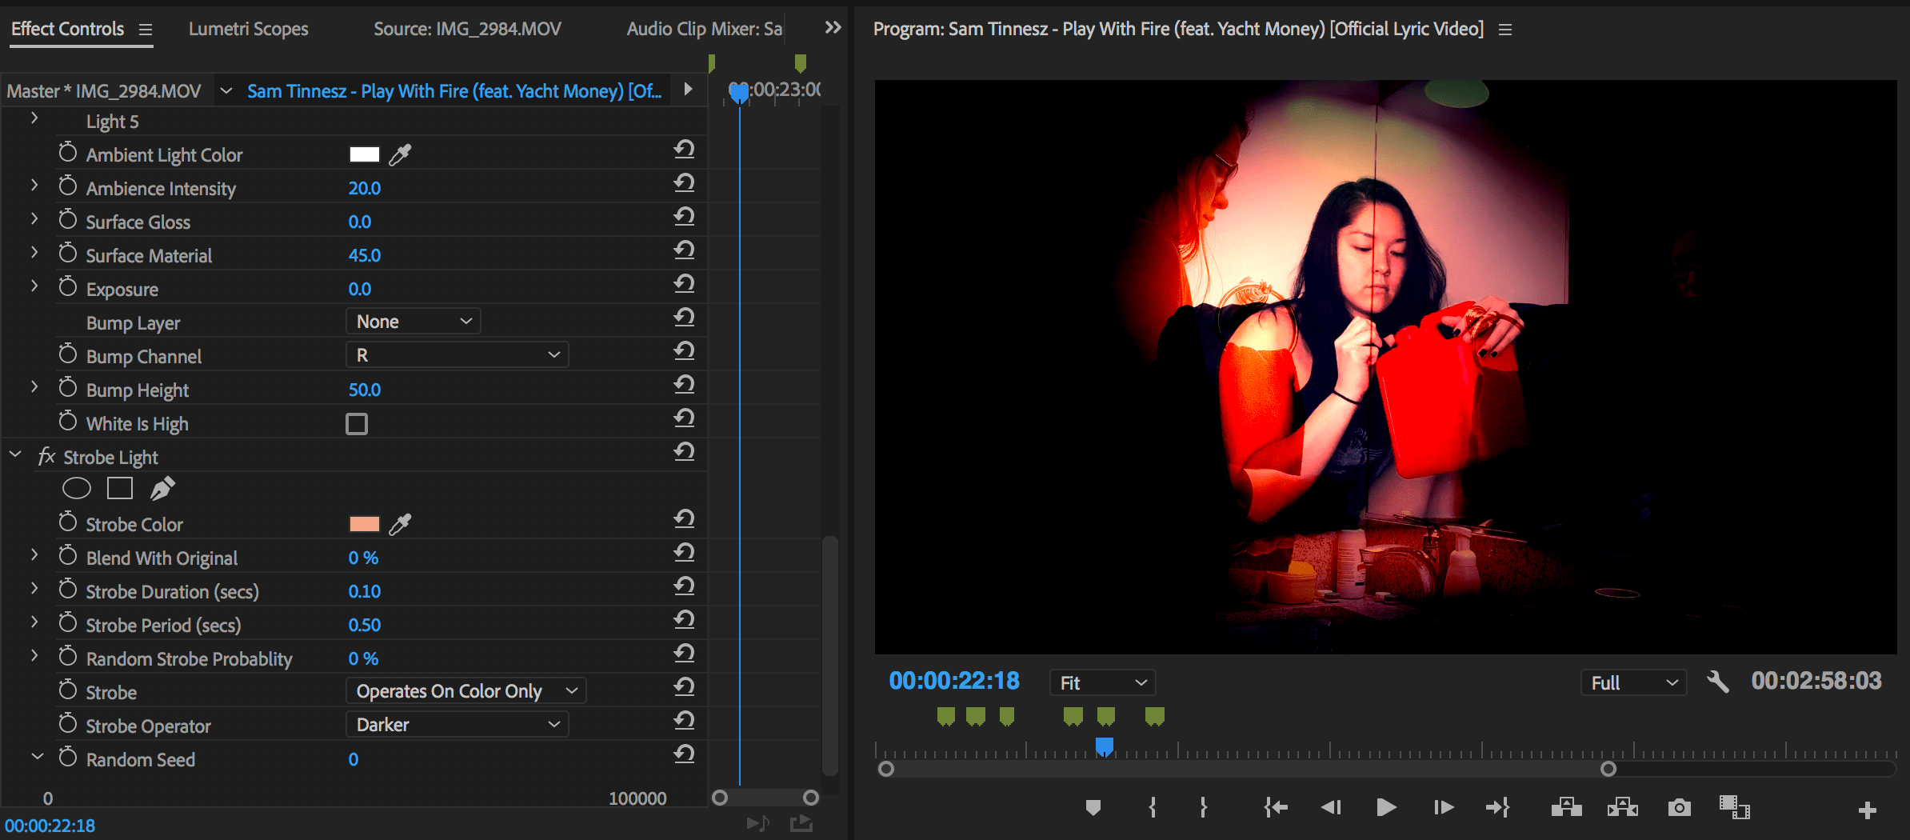This screenshot has width=1910, height=840.
Task: Change the Strobe Operator from Darker
Action: coord(456,724)
